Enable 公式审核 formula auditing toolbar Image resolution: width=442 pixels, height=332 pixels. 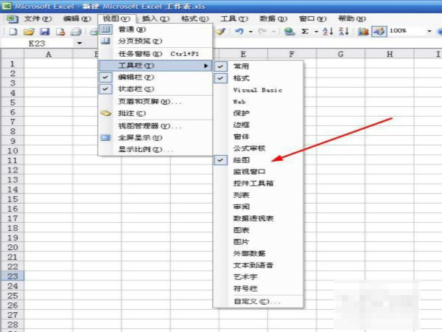pyautogui.click(x=259, y=148)
